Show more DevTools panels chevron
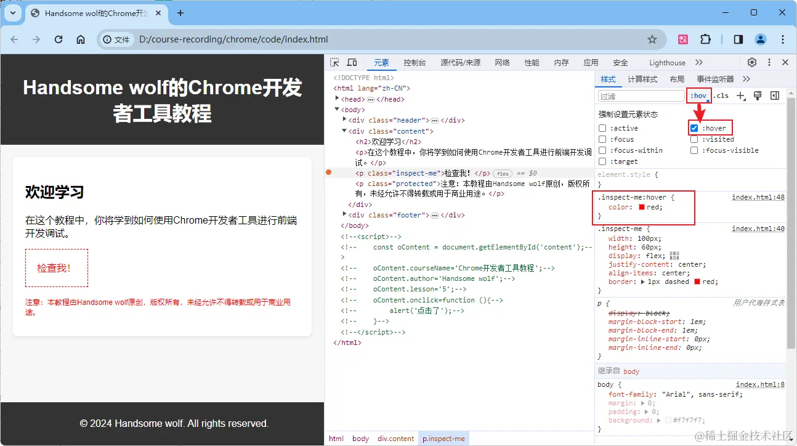Viewport: 797px width, 446px height. (x=699, y=62)
